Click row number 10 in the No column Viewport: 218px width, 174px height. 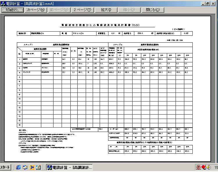pyautogui.click(x=19, y=99)
